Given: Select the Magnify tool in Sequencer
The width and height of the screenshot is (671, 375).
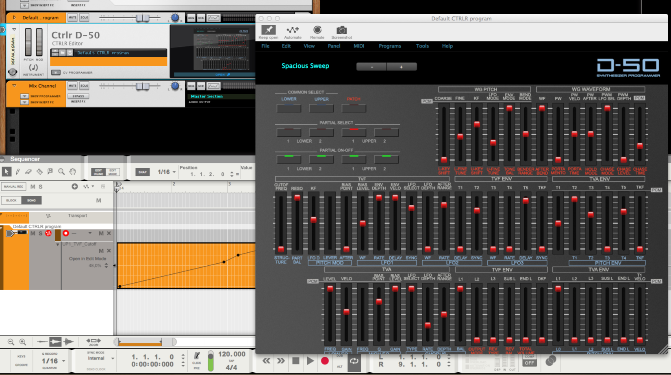Looking at the screenshot, I should pyautogui.click(x=61, y=172).
